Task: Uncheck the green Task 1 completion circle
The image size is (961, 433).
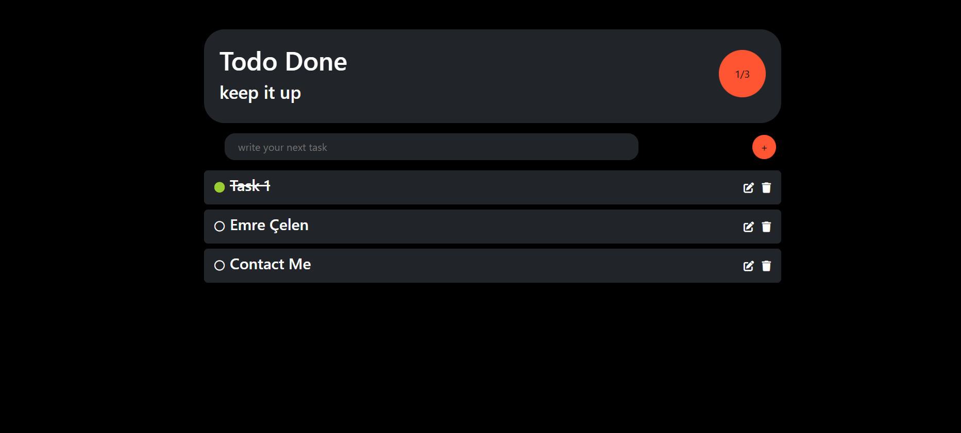Action: coord(220,187)
